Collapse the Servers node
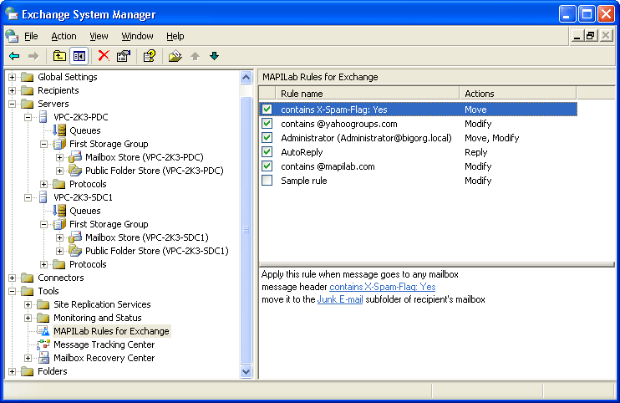Image resolution: width=620 pixels, height=403 pixels. [x=13, y=104]
